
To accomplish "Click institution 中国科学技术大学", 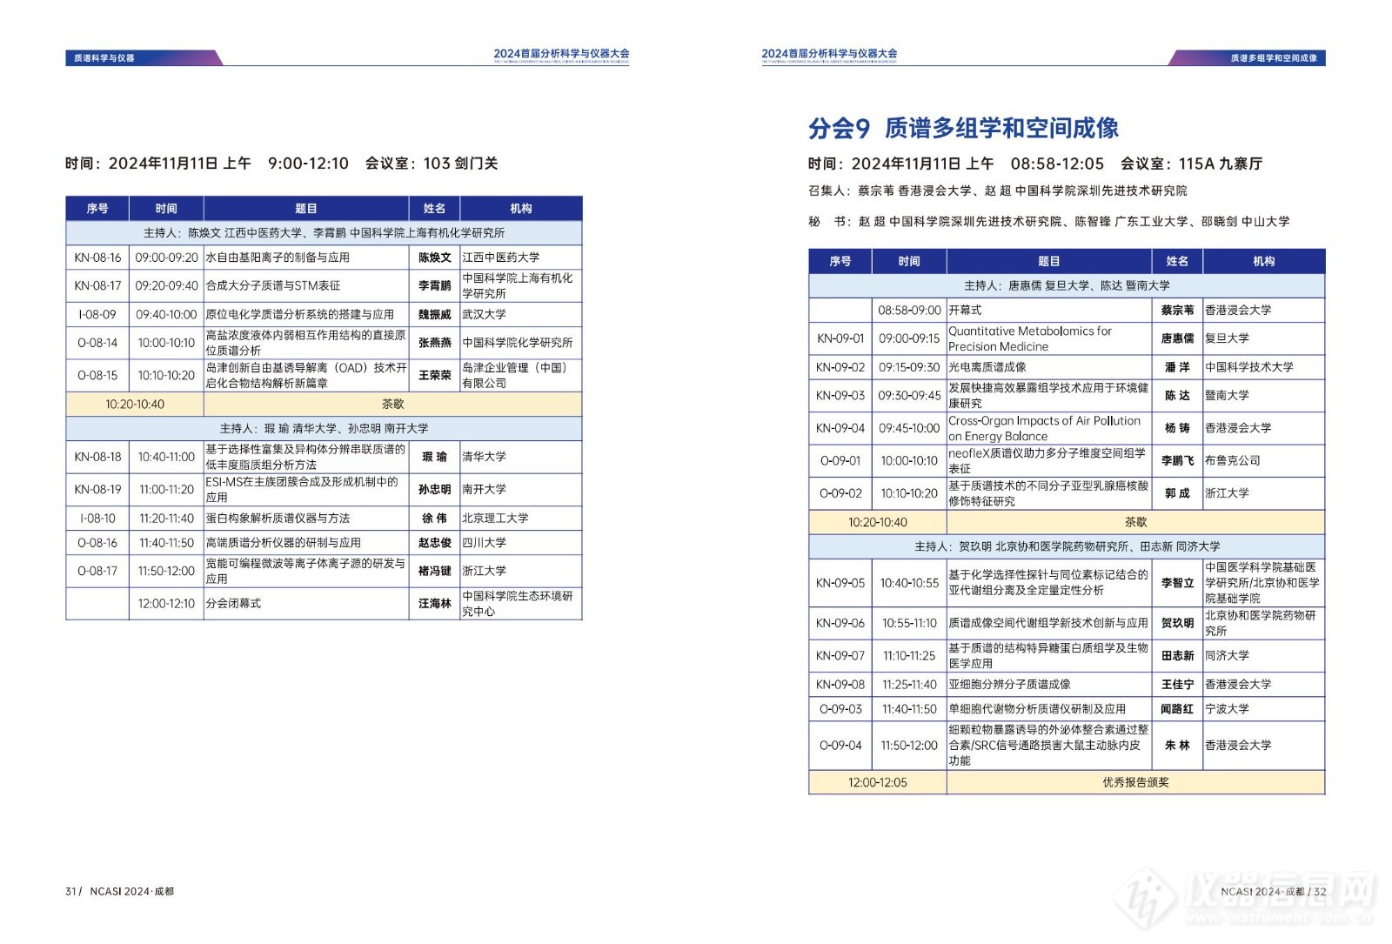I will [1248, 367].
